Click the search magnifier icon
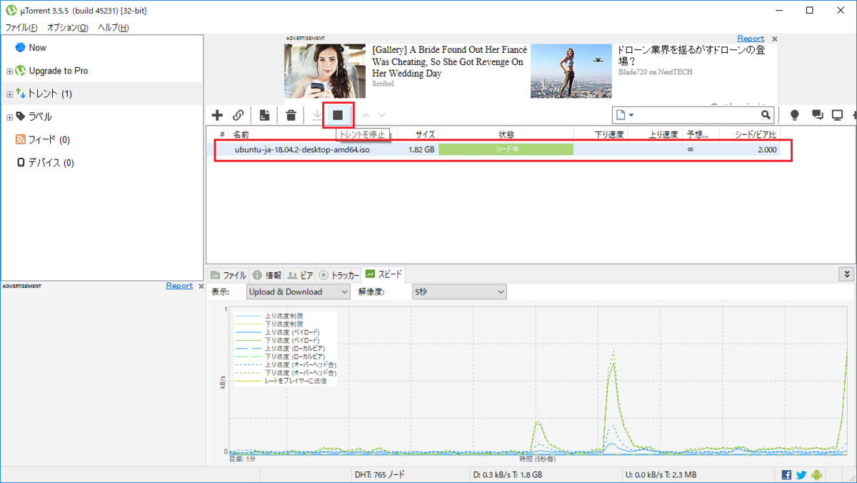 [766, 115]
